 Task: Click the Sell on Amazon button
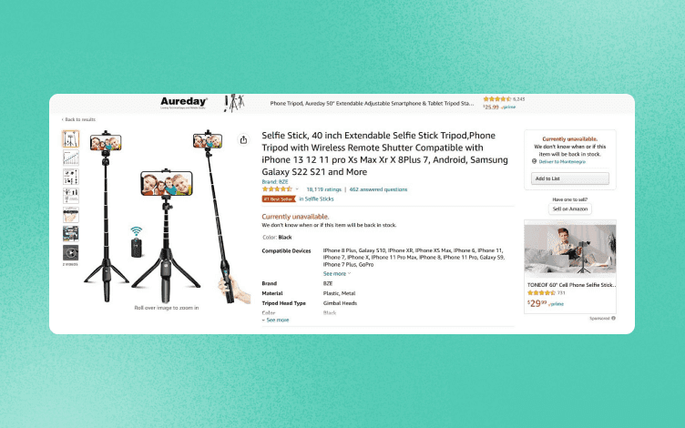[569, 209]
